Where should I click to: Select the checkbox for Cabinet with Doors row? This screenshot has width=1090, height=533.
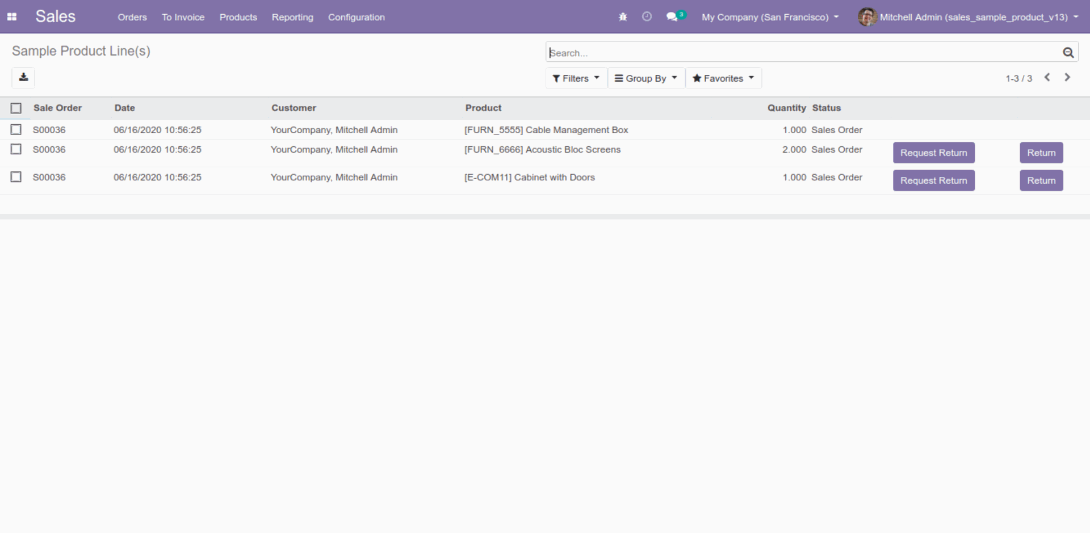pyautogui.click(x=16, y=177)
